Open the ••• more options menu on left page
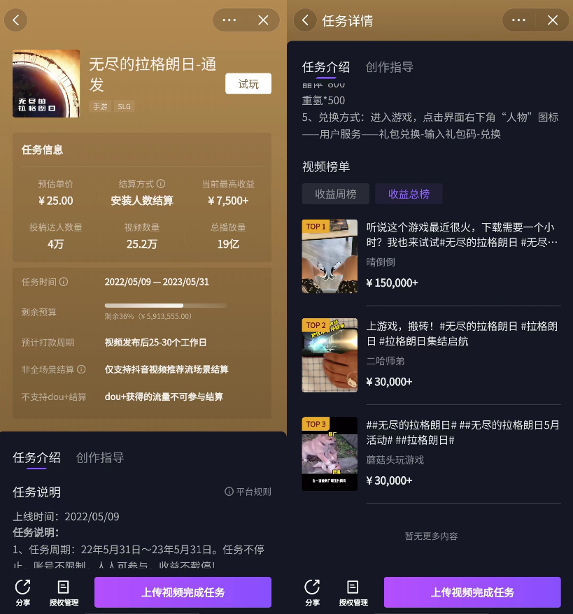 tap(229, 20)
